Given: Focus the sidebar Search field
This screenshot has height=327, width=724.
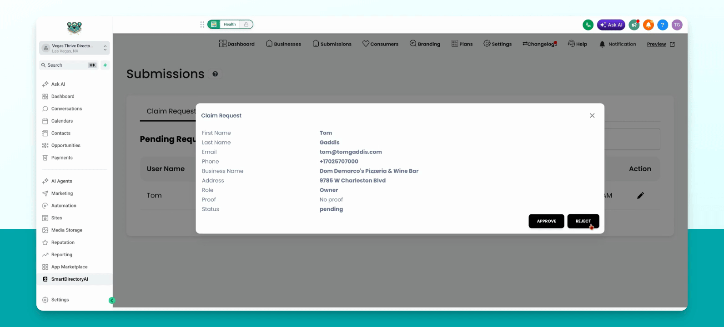Looking at the screenshot, I should tap(69, 65).
